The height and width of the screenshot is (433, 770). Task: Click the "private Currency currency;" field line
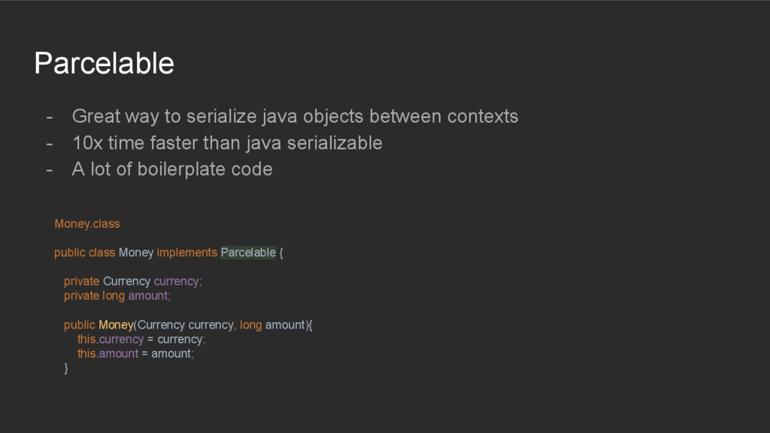[132, 281]
